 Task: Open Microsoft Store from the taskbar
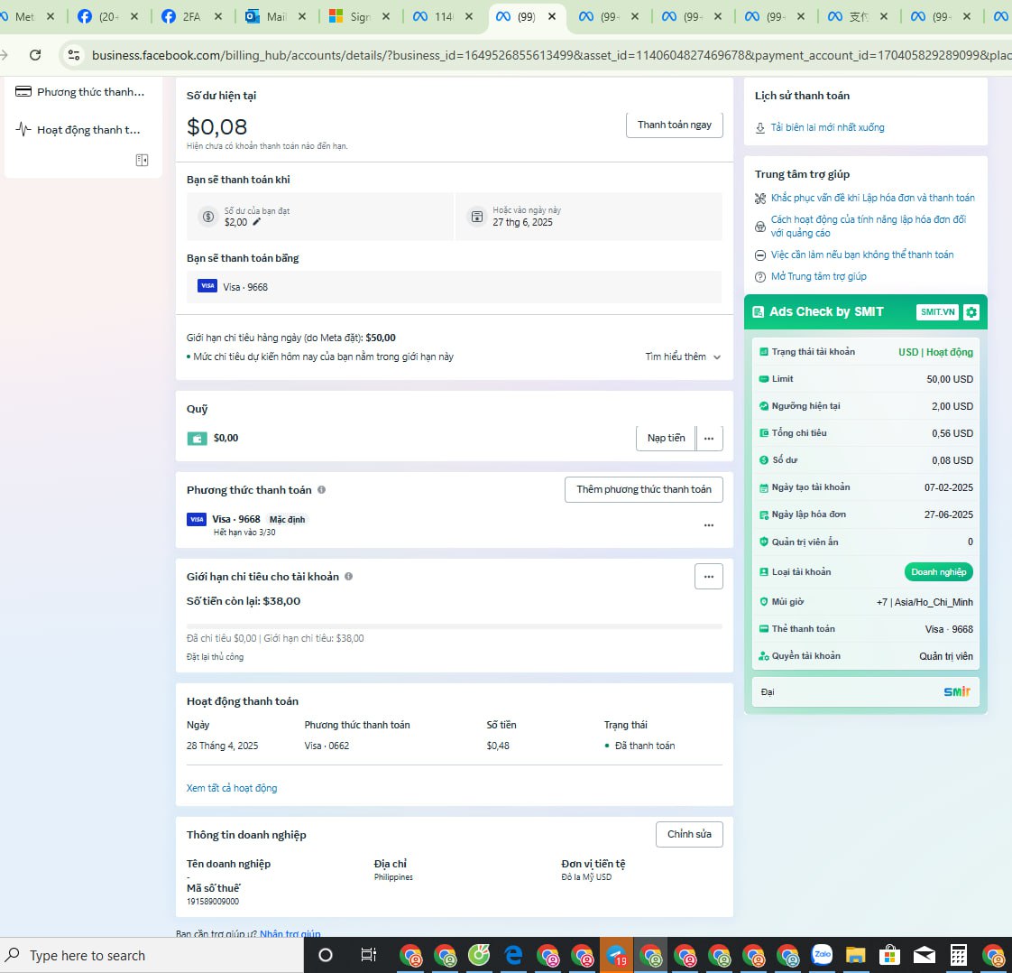coord(889,955)
